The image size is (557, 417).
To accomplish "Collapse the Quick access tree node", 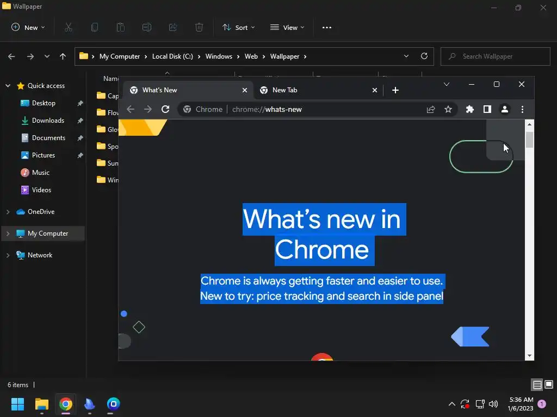I will [x=8, y=85].
